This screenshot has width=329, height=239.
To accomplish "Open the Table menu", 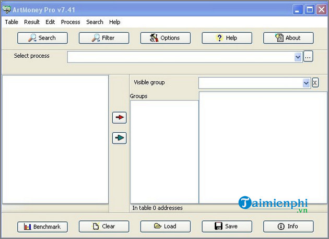I will point(11,22).
